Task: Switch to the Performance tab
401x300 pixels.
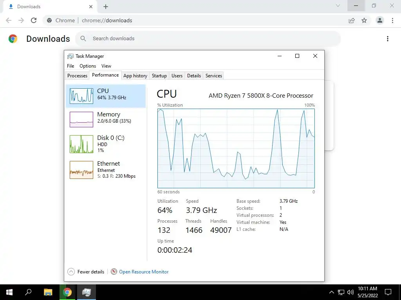Action: point(105,75)
